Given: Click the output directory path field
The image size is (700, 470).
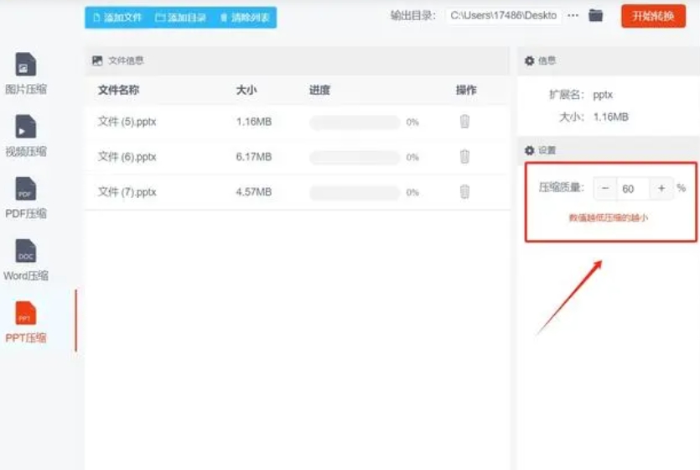Looking at the screenshot, I should pyautogui.click(x=504, y=16).
